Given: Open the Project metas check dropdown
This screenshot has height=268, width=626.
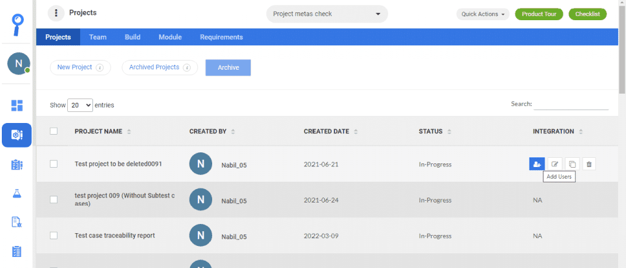Looking at the screenshot, I should click(x=326, y=14).
